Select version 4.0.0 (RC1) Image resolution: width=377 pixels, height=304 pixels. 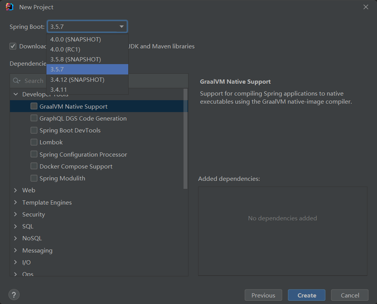point(87,49)
